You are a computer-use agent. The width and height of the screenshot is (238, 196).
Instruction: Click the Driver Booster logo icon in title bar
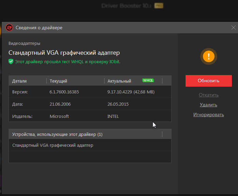9,28
